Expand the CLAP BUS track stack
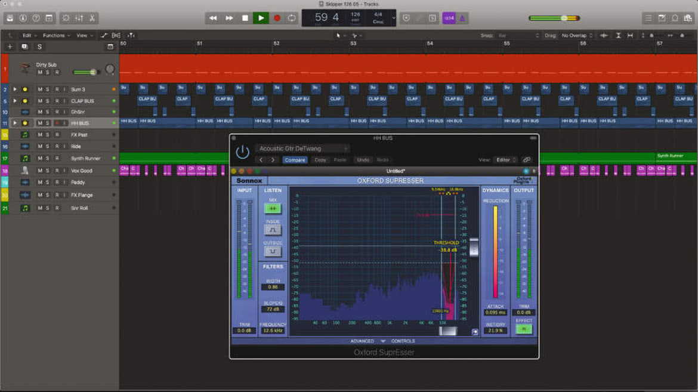Screen dimensions: 698x392 tap(15, 101)
